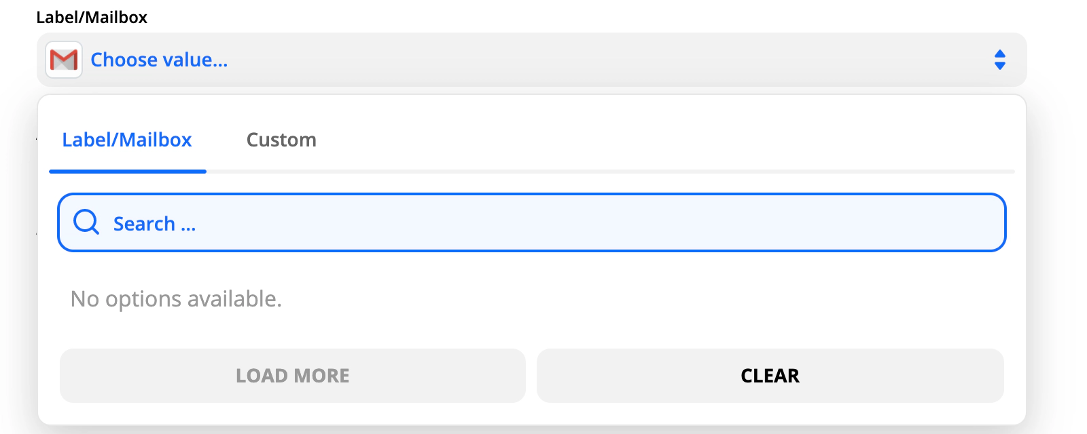Click the blue up-down arrows icon
Viewport: 1087px width, 434px height.
coord(999,60)
